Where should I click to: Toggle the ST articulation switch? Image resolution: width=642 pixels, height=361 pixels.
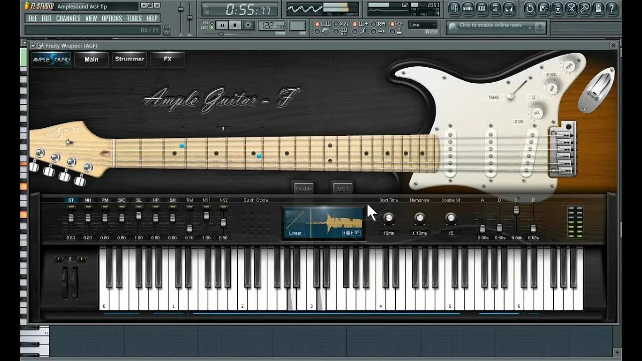click(x=71, y=207)
